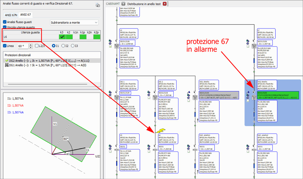The image size is (303, 179).
Task: Switch to the CABINAMT document tab
Action: tap(113, 4)
